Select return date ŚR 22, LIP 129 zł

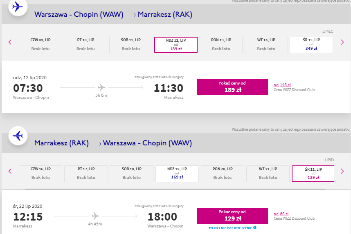[313, 174]
